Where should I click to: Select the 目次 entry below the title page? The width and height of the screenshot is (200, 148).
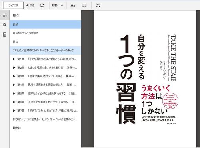(x=45, y=42)
